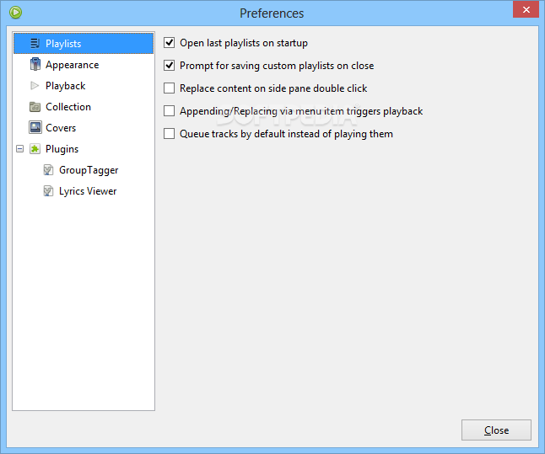Image resolution: width=545 pixels, height=454 pixels.
Task: Click the green app logo in title bar
Action: coord(16,13)
